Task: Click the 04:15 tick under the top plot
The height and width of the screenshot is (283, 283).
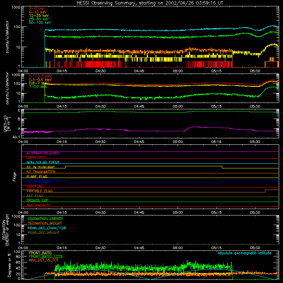Action: (x=62, y=71)
